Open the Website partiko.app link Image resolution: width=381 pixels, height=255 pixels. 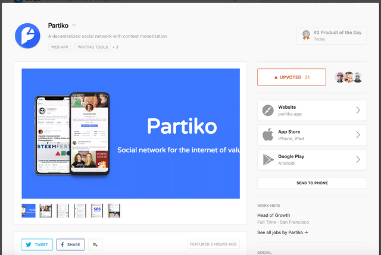pyautogui.click(x=312, y=111)
